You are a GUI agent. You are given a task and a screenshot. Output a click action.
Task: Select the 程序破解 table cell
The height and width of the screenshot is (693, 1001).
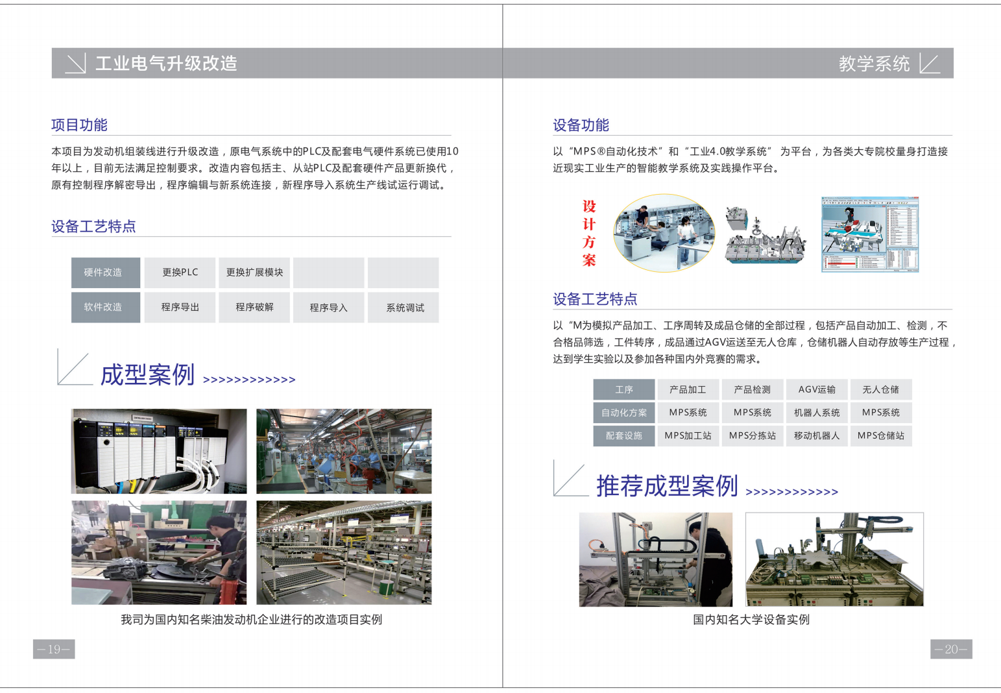pyautogui.click(x=254, y=308)
